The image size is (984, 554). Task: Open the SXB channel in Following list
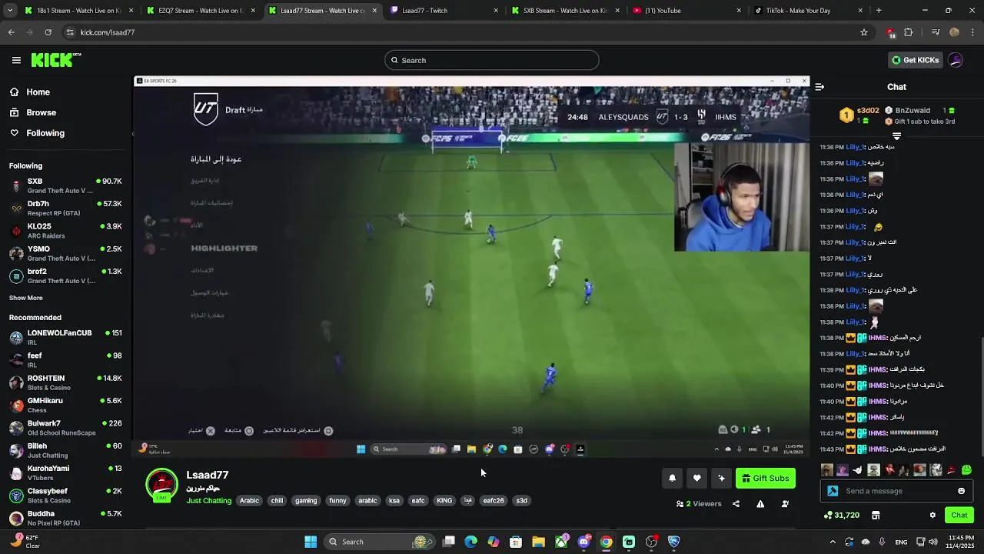65,185
